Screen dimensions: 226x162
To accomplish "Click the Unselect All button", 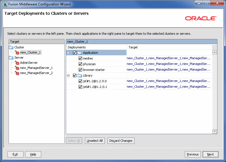I will tap(95, 141).
